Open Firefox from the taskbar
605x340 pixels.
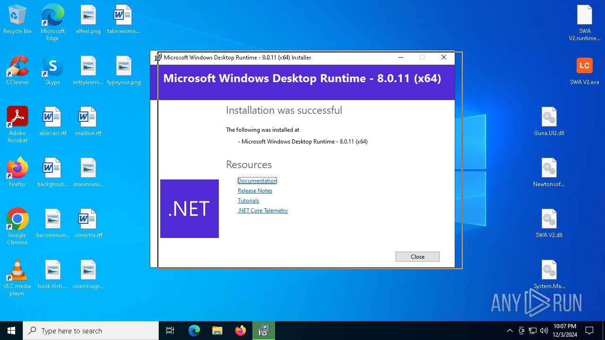point(240,331)
